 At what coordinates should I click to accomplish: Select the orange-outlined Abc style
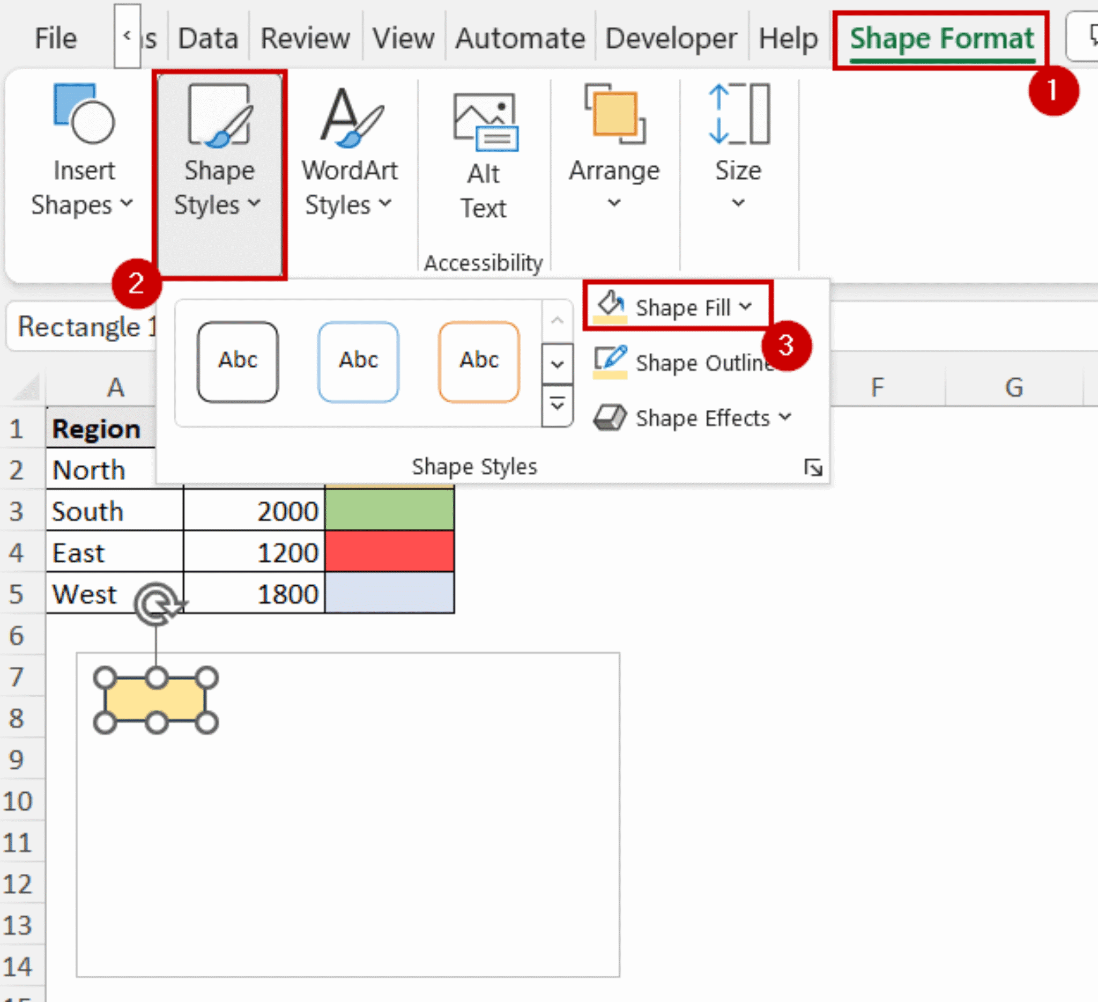pos(479,360)
